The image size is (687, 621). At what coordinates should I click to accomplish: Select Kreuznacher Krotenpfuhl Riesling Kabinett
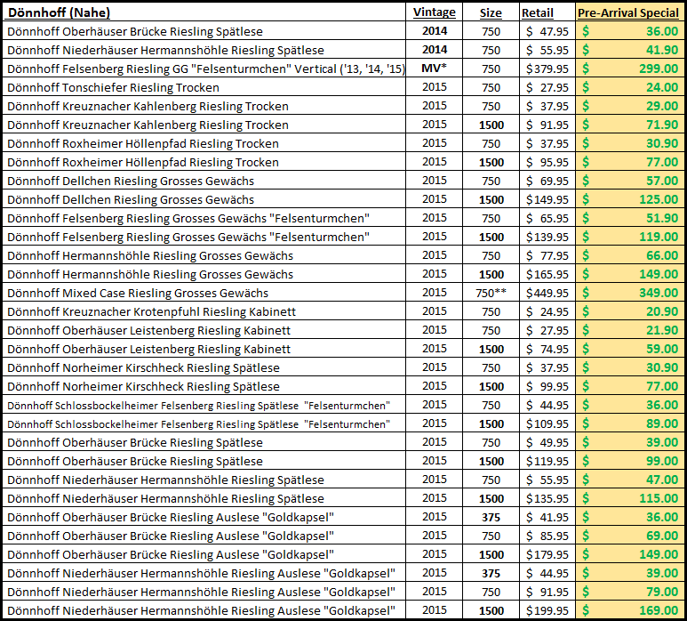point(152,311)
